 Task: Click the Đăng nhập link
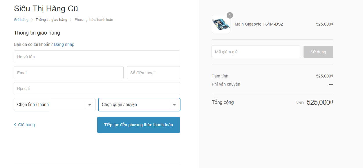coord(64,44)
